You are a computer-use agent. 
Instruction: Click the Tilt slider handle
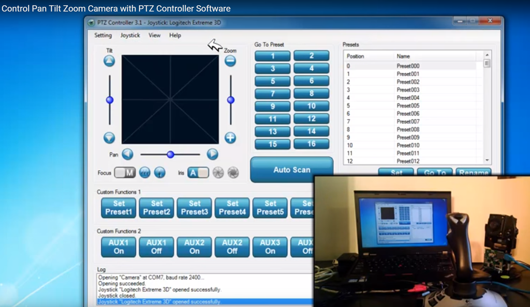point(110,100)
